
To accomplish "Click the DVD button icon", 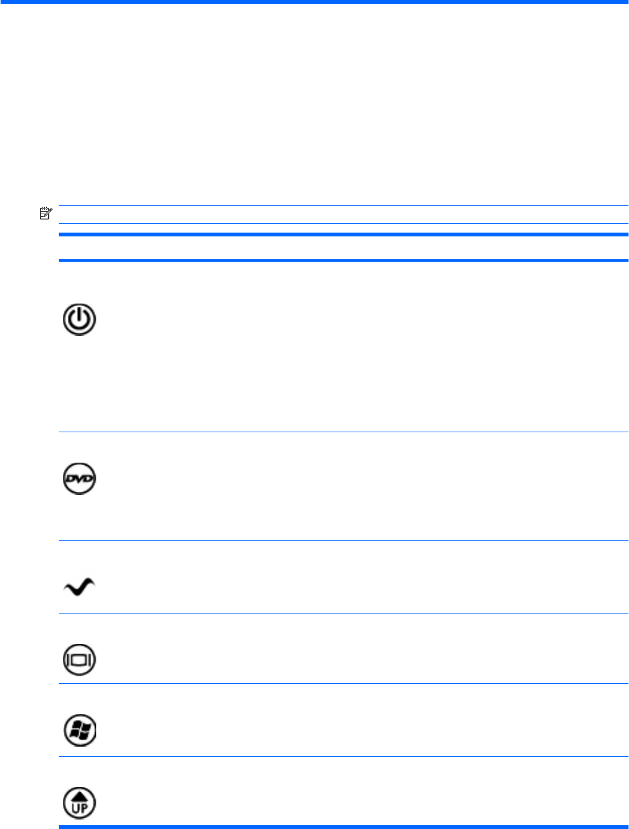I will [79, 479].
